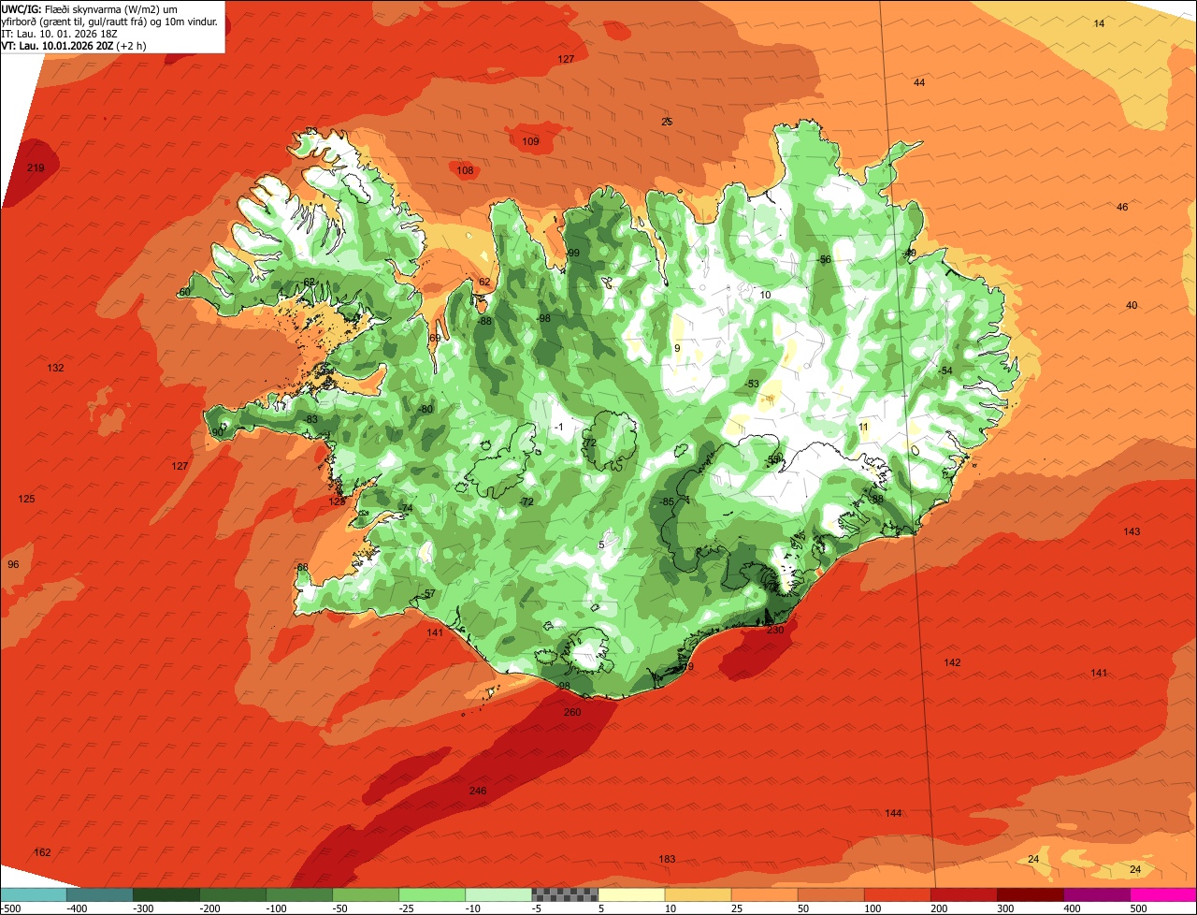
Task: Select the checkered legend swatch between -5 and 5
Action: pyautogui.click(x=565, y=894)
